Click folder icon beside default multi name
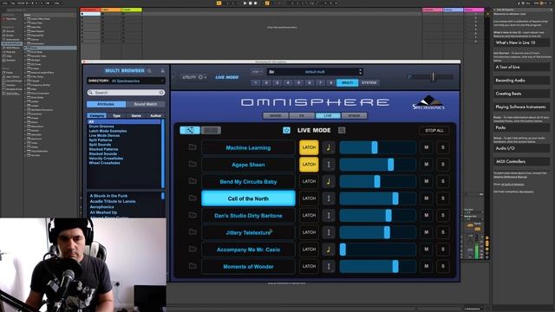 pyautogui.click(x=271, y=72)
